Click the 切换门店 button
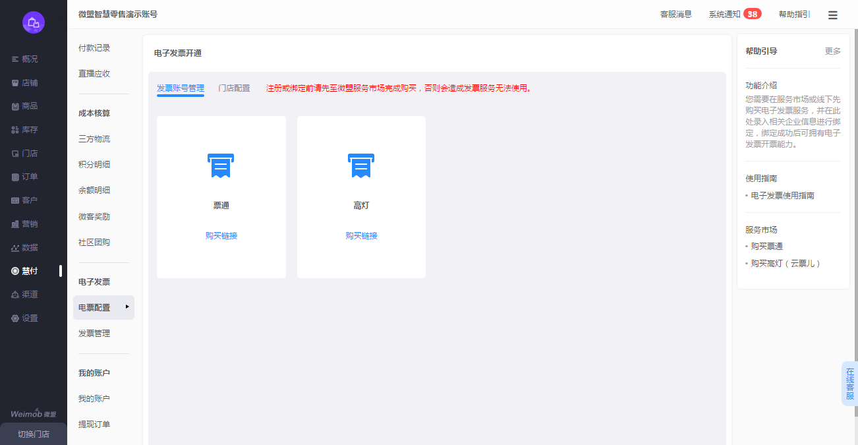Screen dimensions: 858x445 pos(34,434)
